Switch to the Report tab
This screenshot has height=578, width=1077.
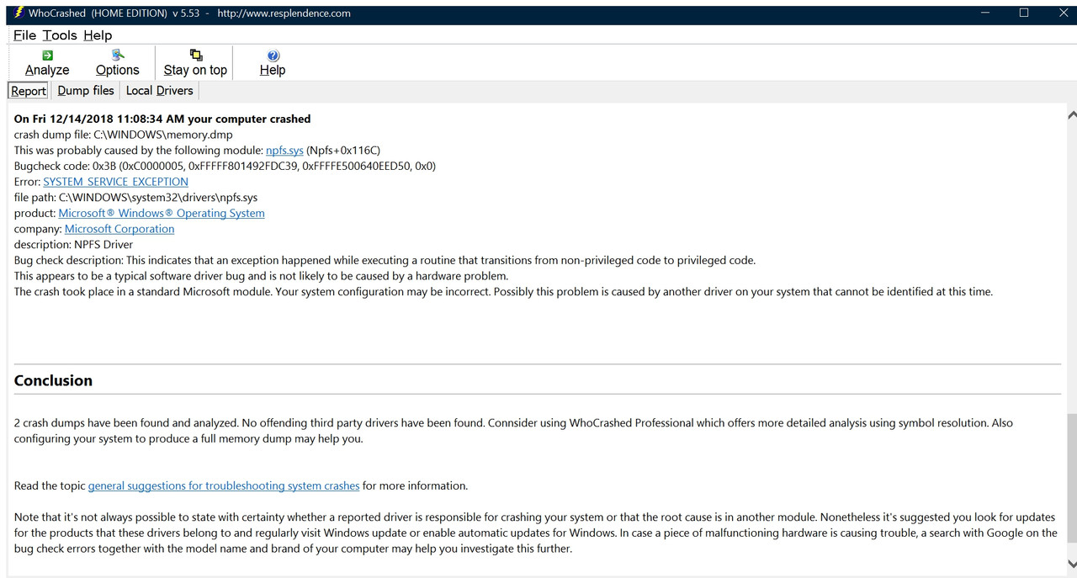pos(29,91)
